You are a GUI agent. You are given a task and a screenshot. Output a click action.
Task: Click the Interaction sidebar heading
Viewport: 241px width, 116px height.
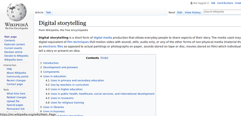(10, 65)
